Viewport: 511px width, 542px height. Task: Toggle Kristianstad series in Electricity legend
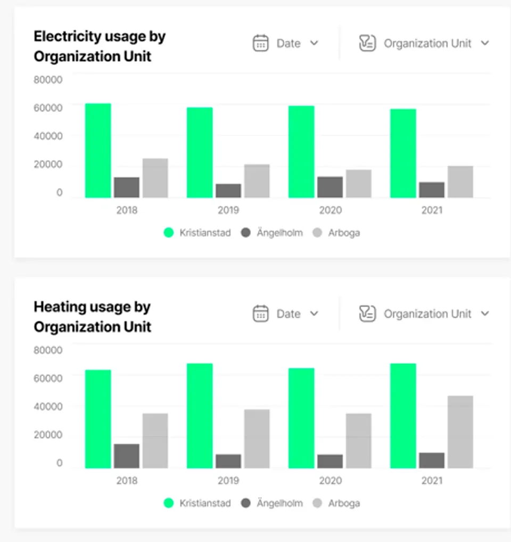197,233
